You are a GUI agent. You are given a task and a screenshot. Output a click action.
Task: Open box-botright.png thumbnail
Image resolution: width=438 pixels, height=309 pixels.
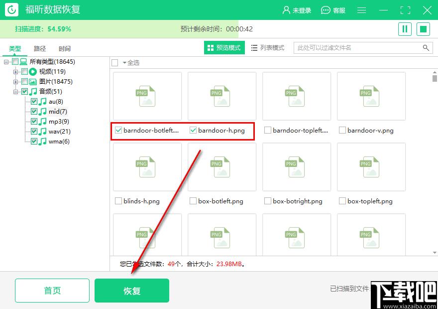tap(297, 167)
